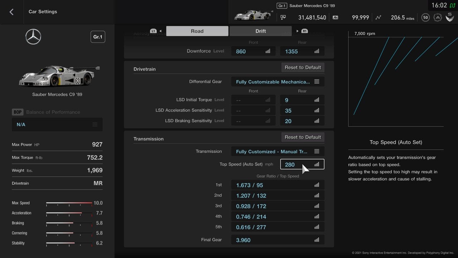Screen dimensions: 458x258
Task: Click the R1 shoulder button icon
Action: tap(304, 31)
